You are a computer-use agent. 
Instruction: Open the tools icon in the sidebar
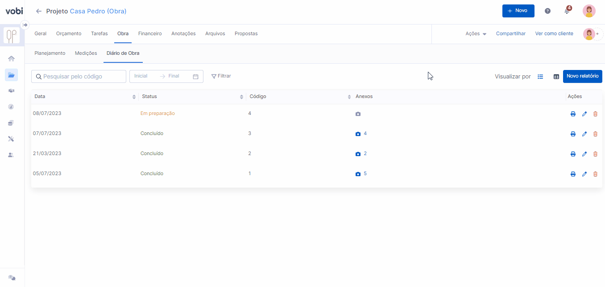(x=12, y=139)
